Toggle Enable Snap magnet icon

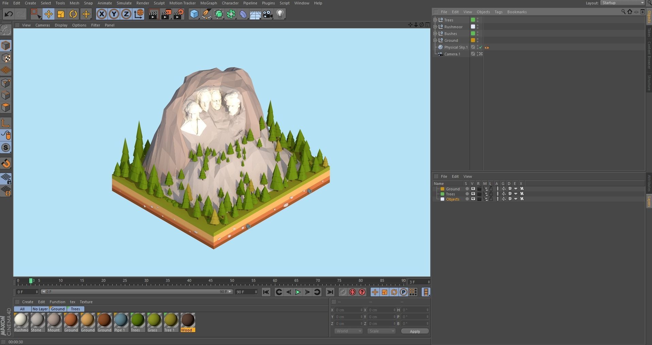click(6, 163)
